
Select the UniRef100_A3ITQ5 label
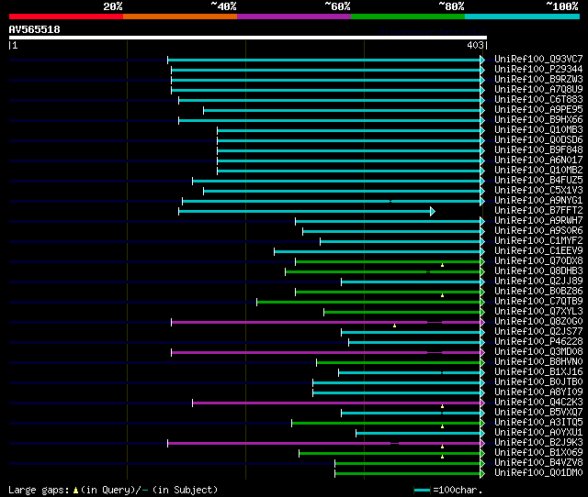pos(538,423)
